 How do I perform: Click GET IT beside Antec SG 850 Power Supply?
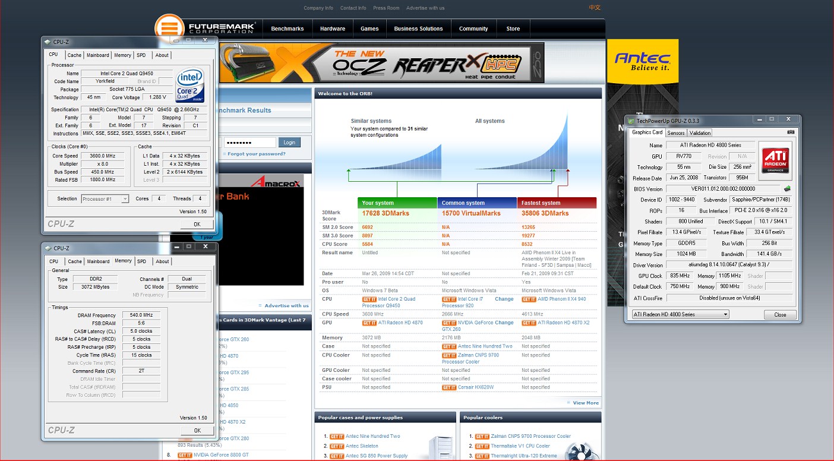337,456
